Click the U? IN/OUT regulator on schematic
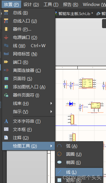The height and width of the screenshot is (183, 106). point(96,105)
